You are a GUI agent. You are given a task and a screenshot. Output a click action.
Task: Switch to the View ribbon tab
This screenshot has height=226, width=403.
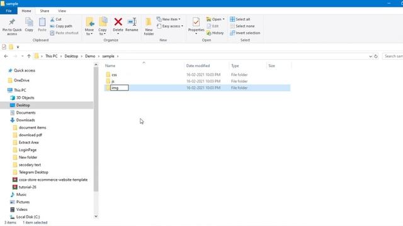tap(62, 11)
